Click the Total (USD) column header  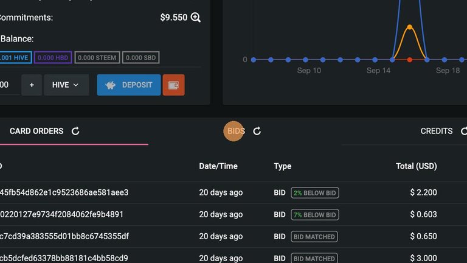click(x=416, y=166)
